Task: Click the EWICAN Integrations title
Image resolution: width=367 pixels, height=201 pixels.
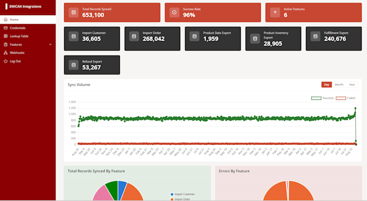Action: [x=25, y=6]
